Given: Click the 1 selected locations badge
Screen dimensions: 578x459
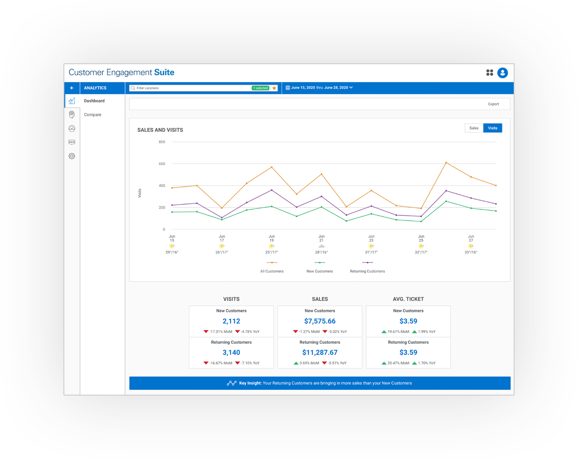Looking at the screenshot, I should (x=261, y=88).
